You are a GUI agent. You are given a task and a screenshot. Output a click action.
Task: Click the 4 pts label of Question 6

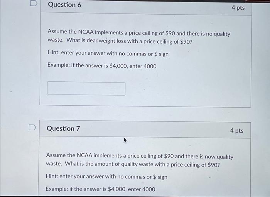click(x=238, y=8)
